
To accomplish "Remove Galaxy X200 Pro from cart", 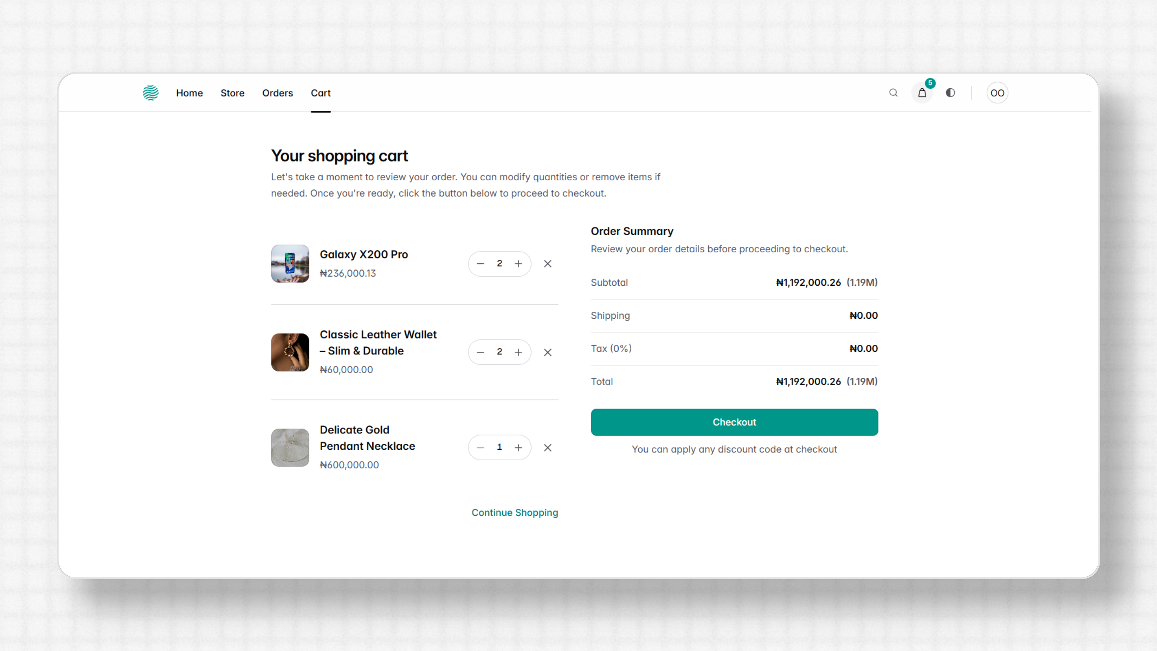I will 548,264.
